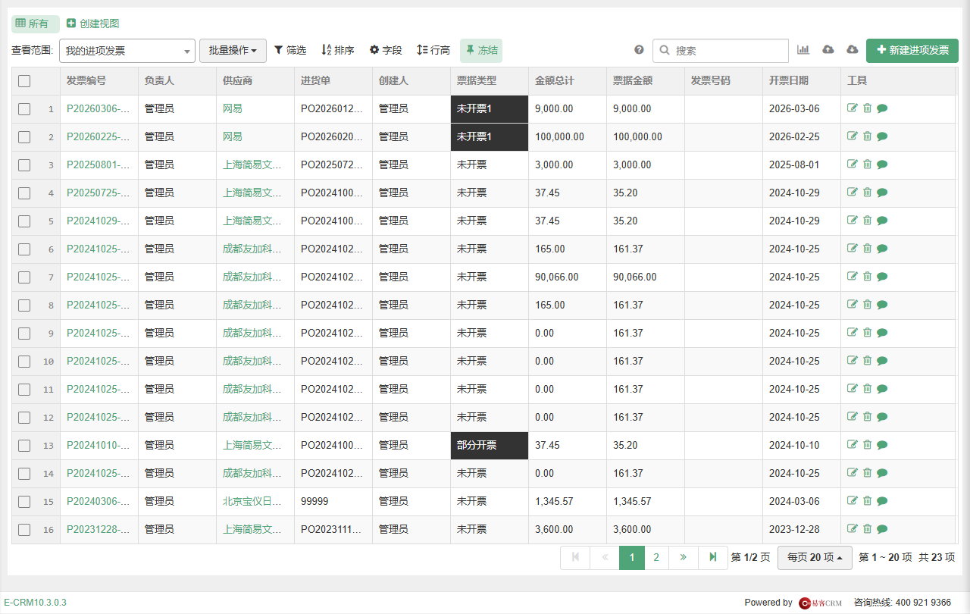This screenshot has height=614, width=970.
Task: Open invoice link P20260306 in row 1
Action: [98, 108]
